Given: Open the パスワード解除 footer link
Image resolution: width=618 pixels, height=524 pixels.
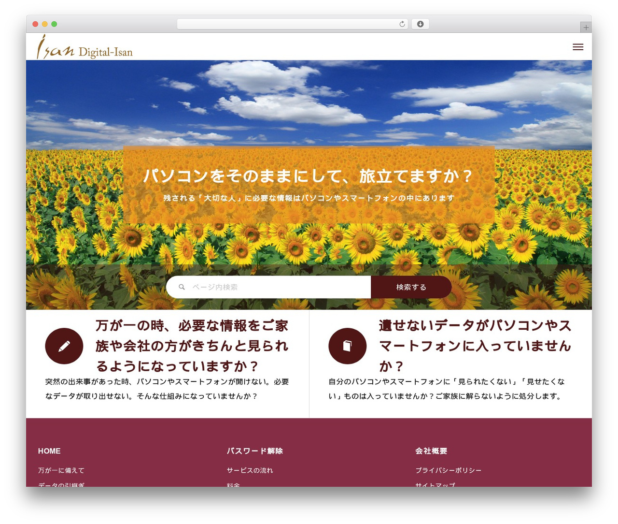Looking at the screenshot, I should [x=255, y=451].
